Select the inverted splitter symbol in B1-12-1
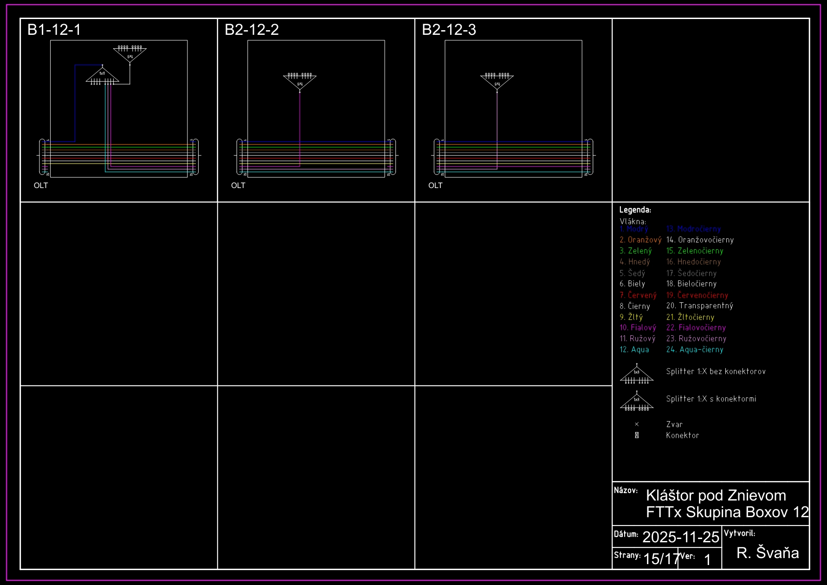This screenshot has height=585, width=827. (130, 53)
